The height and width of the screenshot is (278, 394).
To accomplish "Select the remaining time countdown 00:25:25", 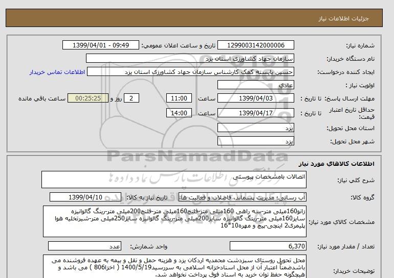I will click(x=88, y=98).
